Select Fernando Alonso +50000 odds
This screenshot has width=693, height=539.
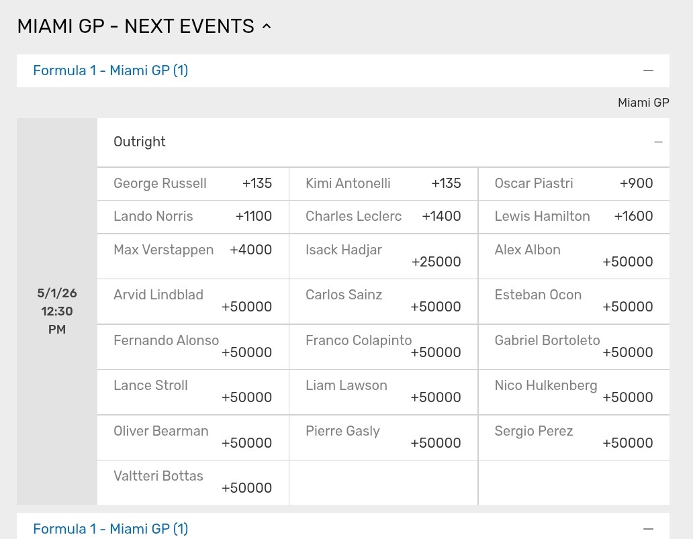(193, 347)
